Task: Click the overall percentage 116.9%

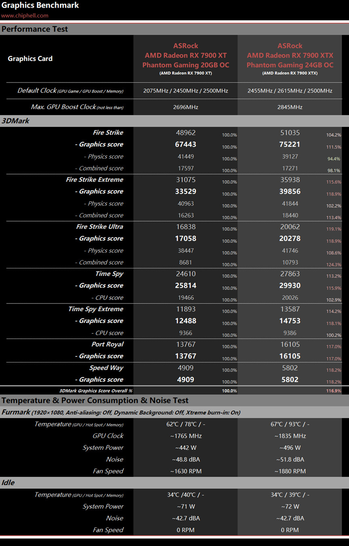Action: coord(334,391)
